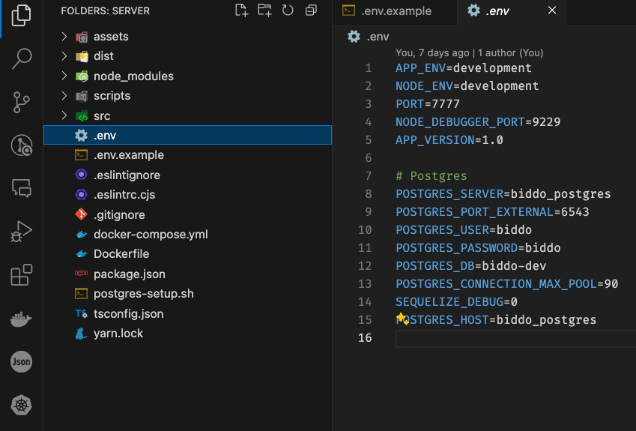Open the Kubernetes view in activity bar
The image size is (636, 431).
click(21, 405)
